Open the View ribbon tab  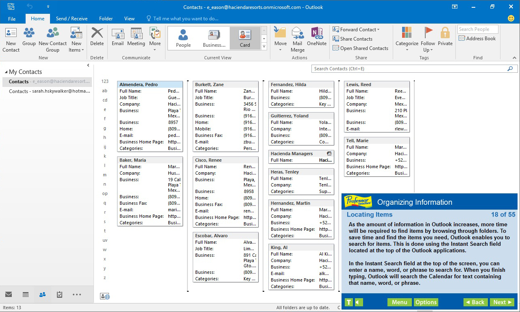pyautogui.click(x=129, y=18)
